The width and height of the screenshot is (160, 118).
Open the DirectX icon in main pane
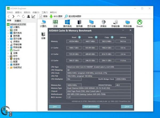pos(139,22)
